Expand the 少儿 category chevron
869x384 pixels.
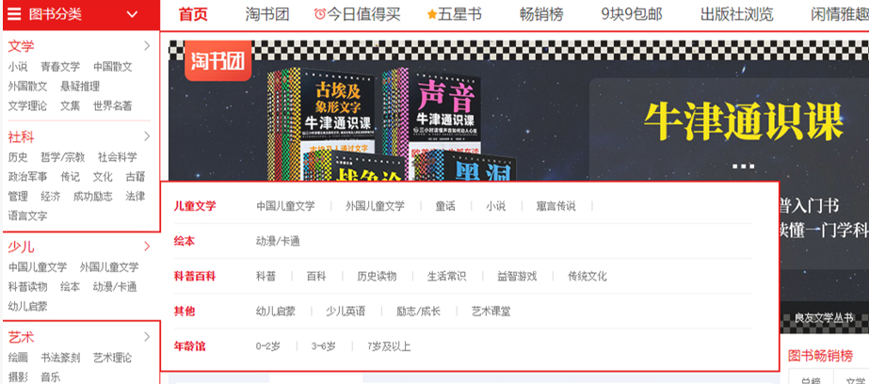[x=147, y=247]
